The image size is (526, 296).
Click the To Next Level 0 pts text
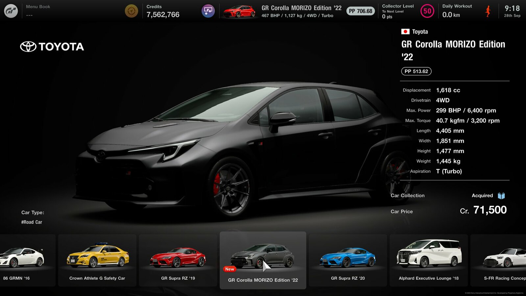click(x=393, y=14)
